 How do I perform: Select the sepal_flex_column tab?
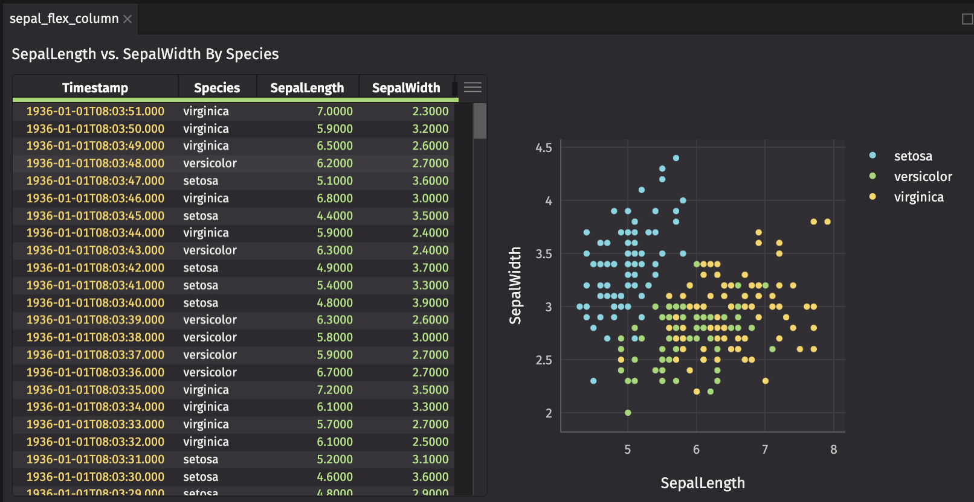[x=64, y=19]
